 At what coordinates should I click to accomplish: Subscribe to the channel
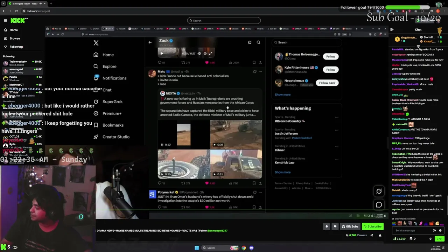372,227
